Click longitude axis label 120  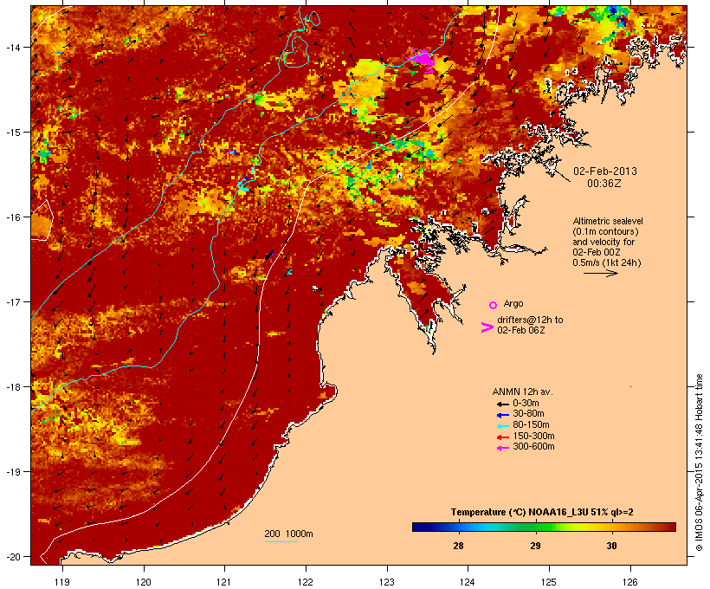144,582
